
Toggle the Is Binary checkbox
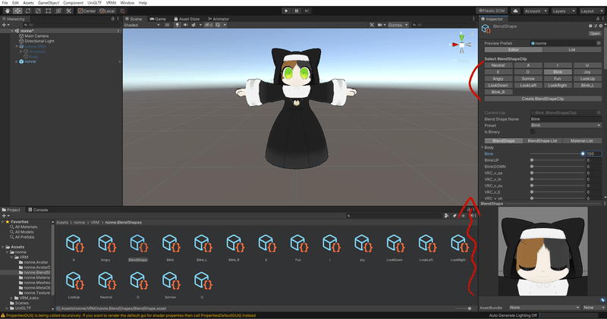click(533, 132)
